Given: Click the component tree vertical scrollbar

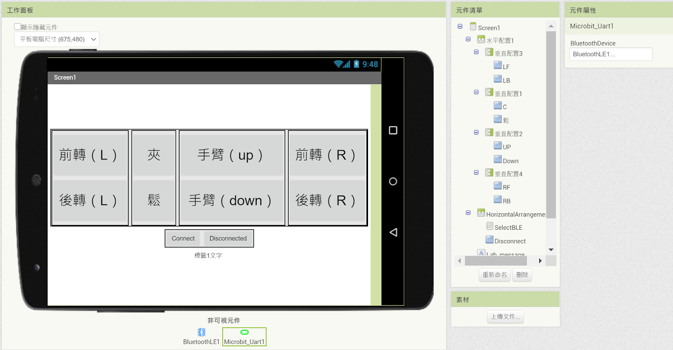Looking at the screenshot, I should 551,125.
